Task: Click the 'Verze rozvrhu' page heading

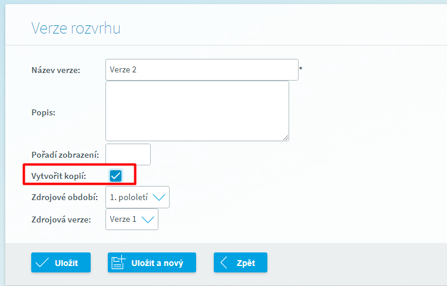Action: (x=76, y=28)
